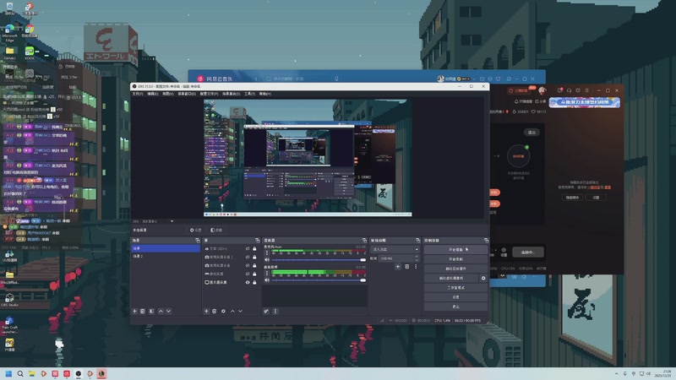Screen dimensions: 676x380
Task: Unlock the 显示器采集 display capture source
Action: click(x=254, y=282)
